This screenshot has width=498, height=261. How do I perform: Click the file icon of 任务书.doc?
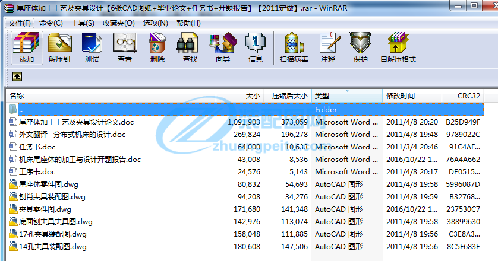(13, 147)
